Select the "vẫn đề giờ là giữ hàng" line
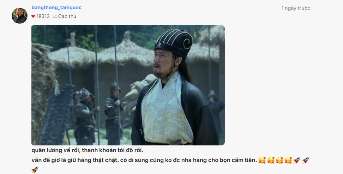 144,160
